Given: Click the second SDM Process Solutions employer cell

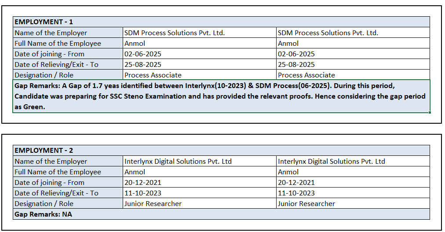Looking at the screenshot, I should tap(353, 33).
